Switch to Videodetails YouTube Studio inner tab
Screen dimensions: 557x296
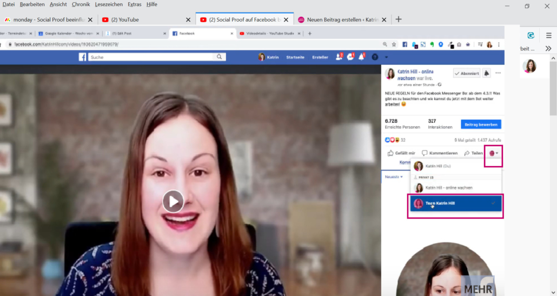(270, 34)
